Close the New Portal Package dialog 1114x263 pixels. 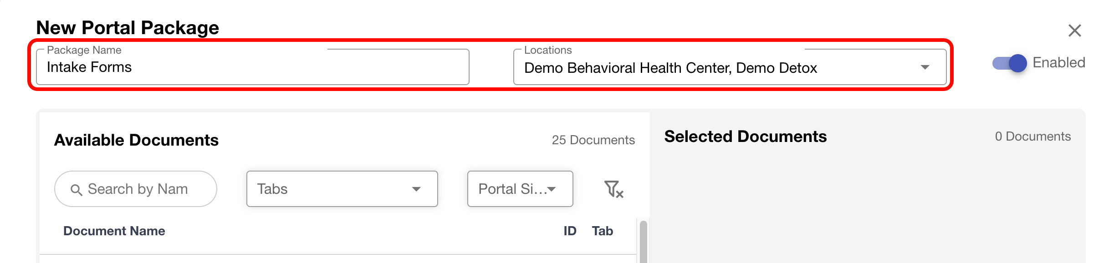click(x=1074, y=30)
